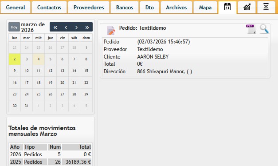Image resolution: width=278 pixels, height=166 pixels.
Task: Open the Bancos tab
Action: tap(125, 8)
